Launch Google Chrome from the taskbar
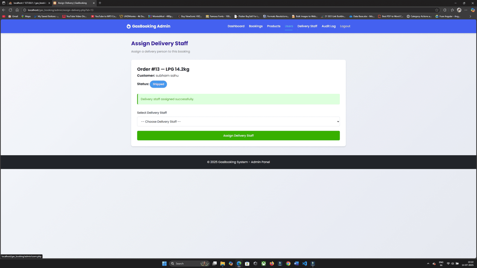Image resolution: width=477 pixels, height=268 pixels. pyautogui.click(x=288, y=264)
